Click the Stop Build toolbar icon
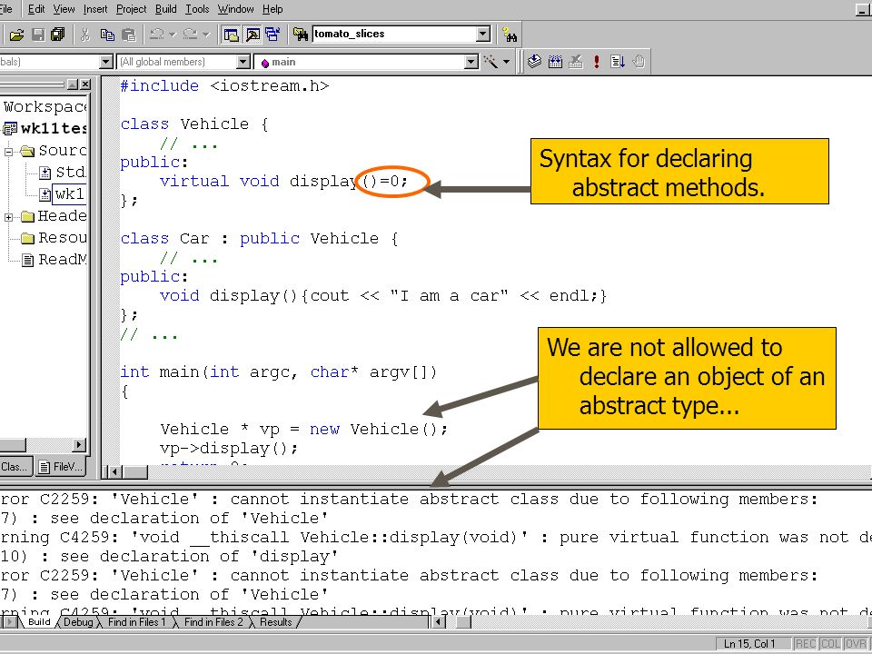The width and height of the screenshot is (872, 654). pyautogui.click(x=576, y=61)
